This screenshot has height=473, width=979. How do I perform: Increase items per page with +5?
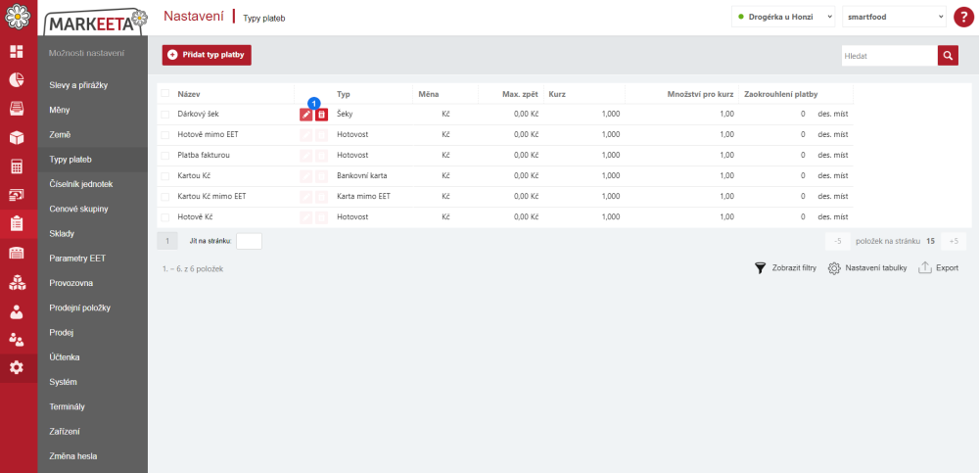(954, 241)
